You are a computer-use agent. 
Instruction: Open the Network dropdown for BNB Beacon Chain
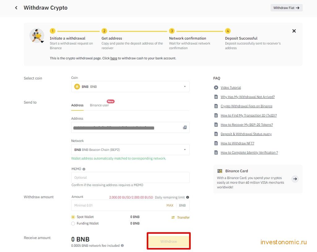point(130,150)
